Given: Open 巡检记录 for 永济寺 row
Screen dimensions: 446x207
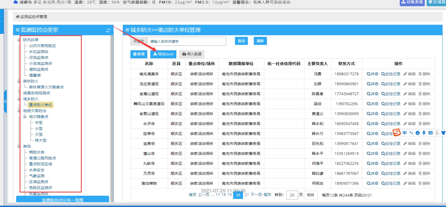Looking at the screenshot, I should 391,124.
